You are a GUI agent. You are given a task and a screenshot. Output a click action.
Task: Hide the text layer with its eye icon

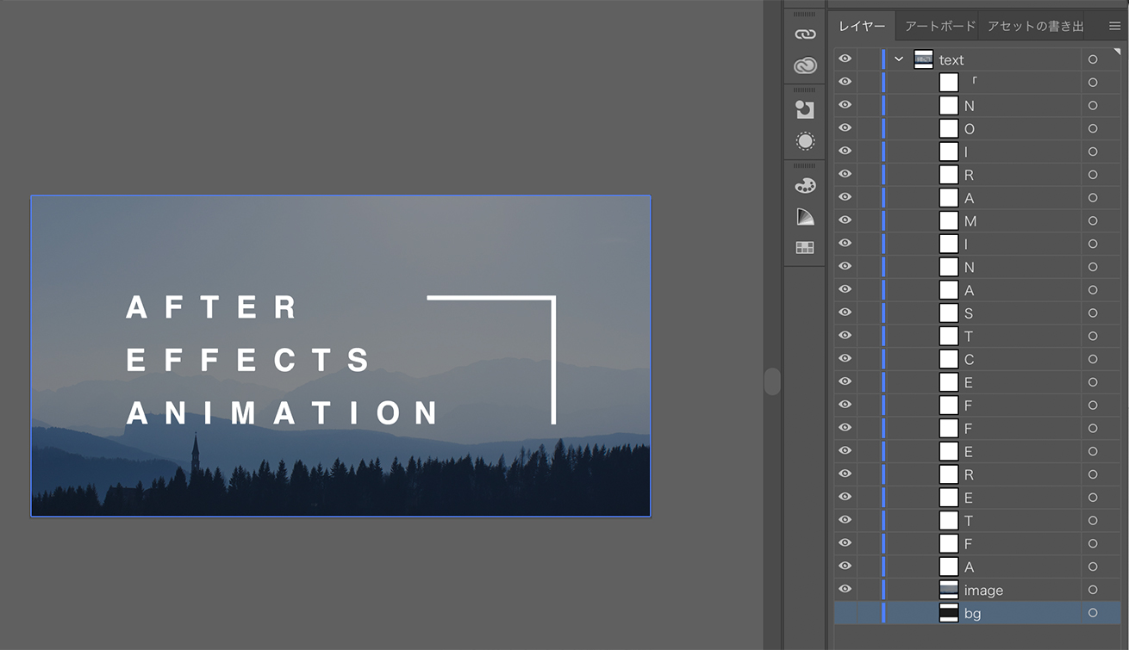[845, 59]
